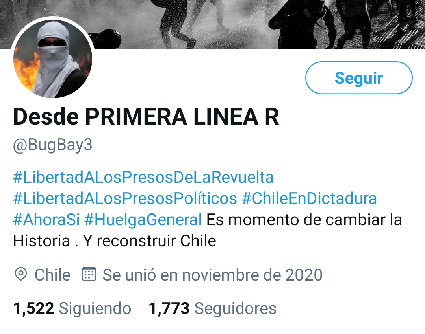The image size is (425, 334).
Task: Click the Seguir follow button
Action: pos(359,78)
